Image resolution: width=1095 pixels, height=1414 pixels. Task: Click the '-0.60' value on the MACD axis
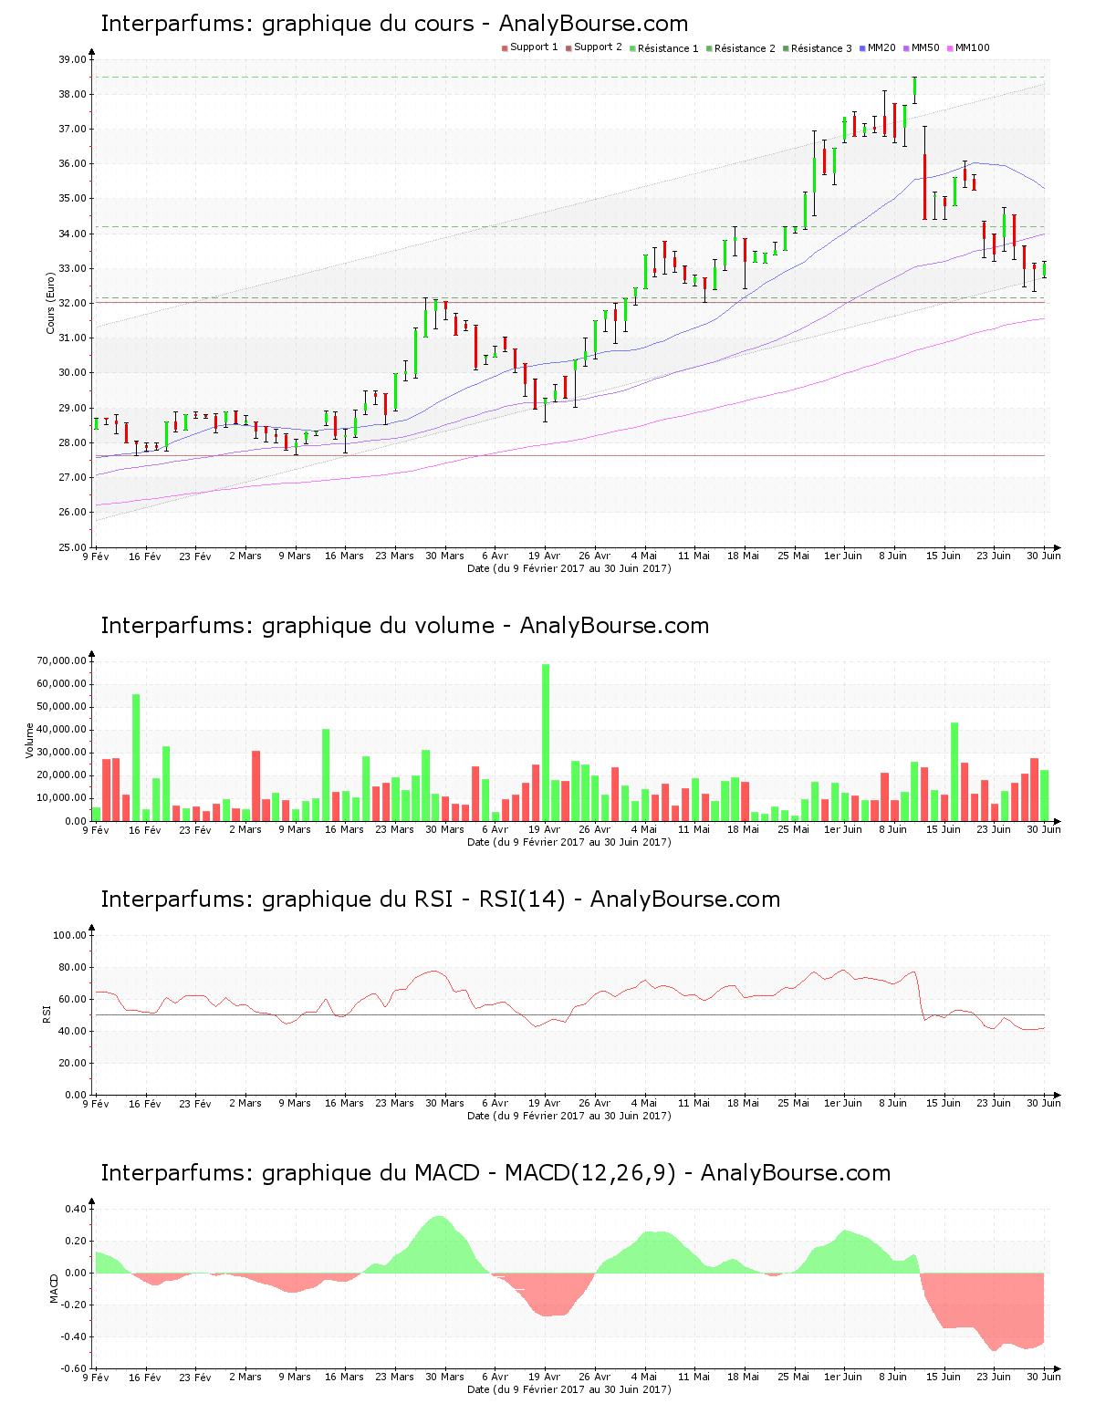(x=74, y=1368)
